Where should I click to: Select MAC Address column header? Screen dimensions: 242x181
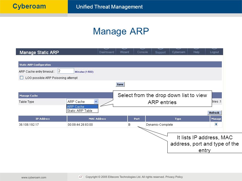[97, 119]
